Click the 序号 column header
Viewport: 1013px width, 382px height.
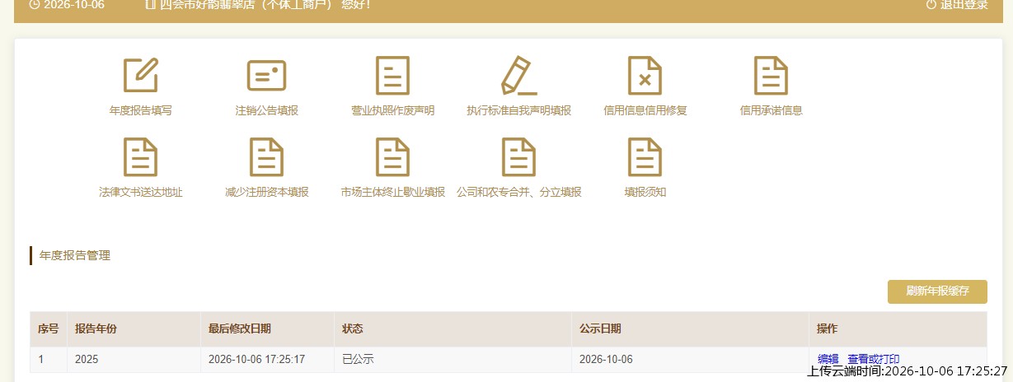pos(48,328)
